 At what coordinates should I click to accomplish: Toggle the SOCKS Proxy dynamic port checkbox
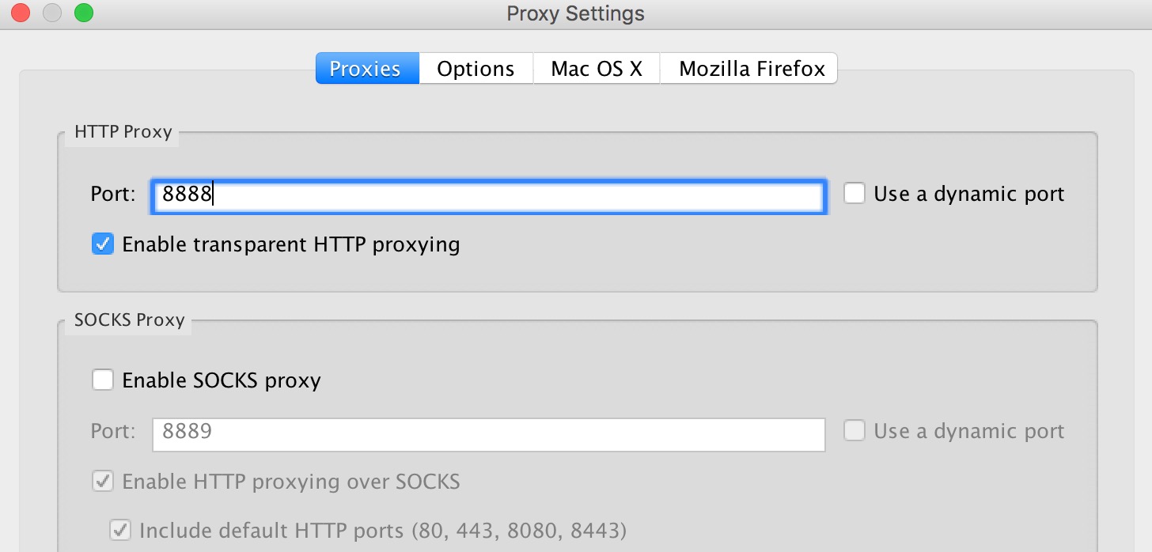(x=855, y=431)
